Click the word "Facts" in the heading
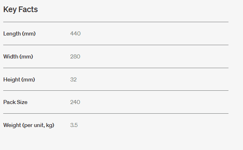Viewport: 243px width, 150px height. [28, 9]
